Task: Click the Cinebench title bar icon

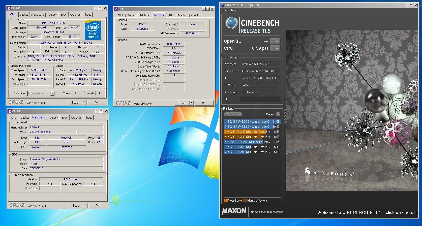Action: coord(223,5)
